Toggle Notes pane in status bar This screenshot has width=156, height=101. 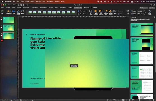(109, 100)
